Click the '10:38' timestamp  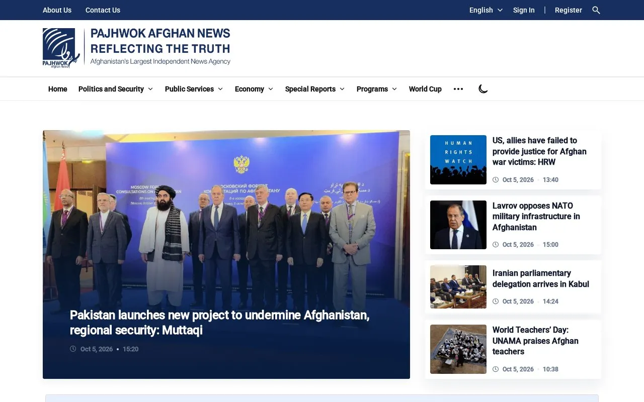[x=550, y=369]
